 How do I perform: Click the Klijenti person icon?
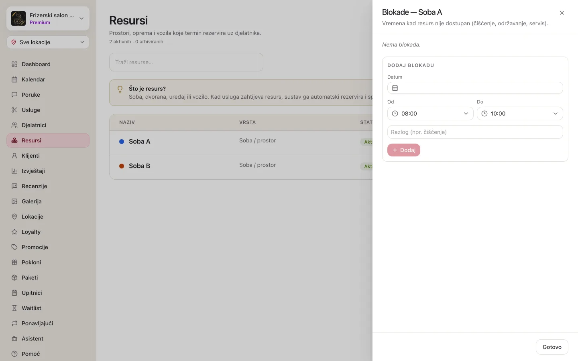14,156
